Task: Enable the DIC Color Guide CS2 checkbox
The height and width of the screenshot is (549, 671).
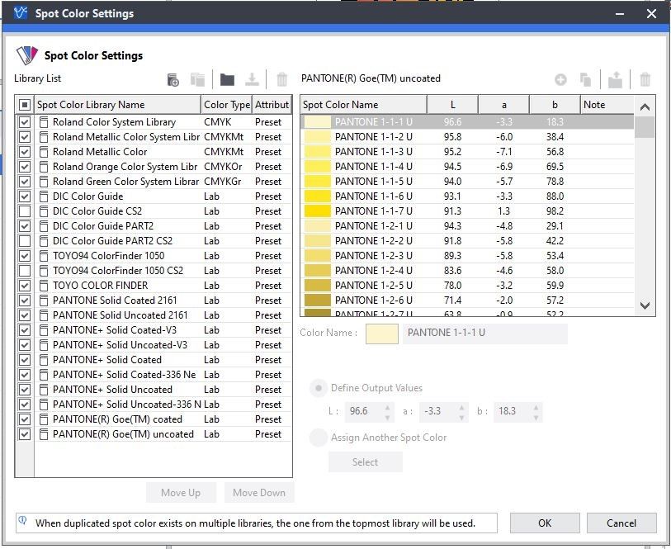Action: tap(25, 211)
